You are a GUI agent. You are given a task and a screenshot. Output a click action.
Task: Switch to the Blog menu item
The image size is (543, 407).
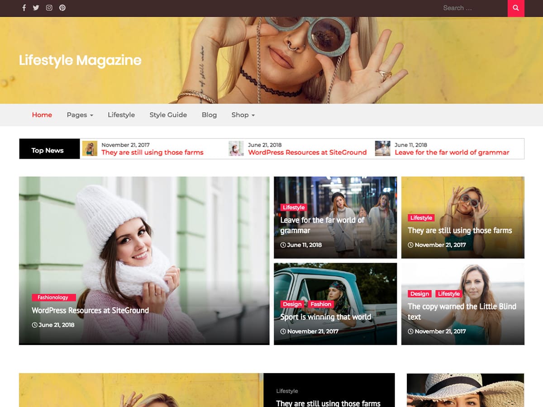(x=209, y=115)
